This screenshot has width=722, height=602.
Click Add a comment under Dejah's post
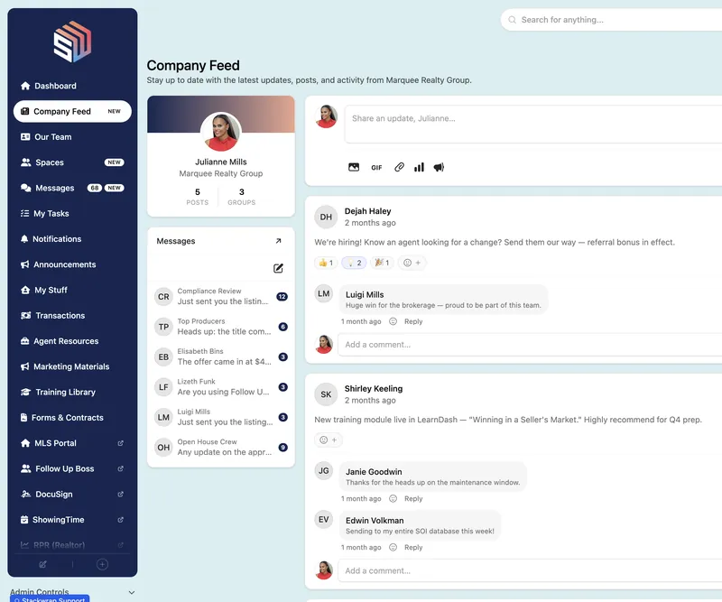point(530,345)
